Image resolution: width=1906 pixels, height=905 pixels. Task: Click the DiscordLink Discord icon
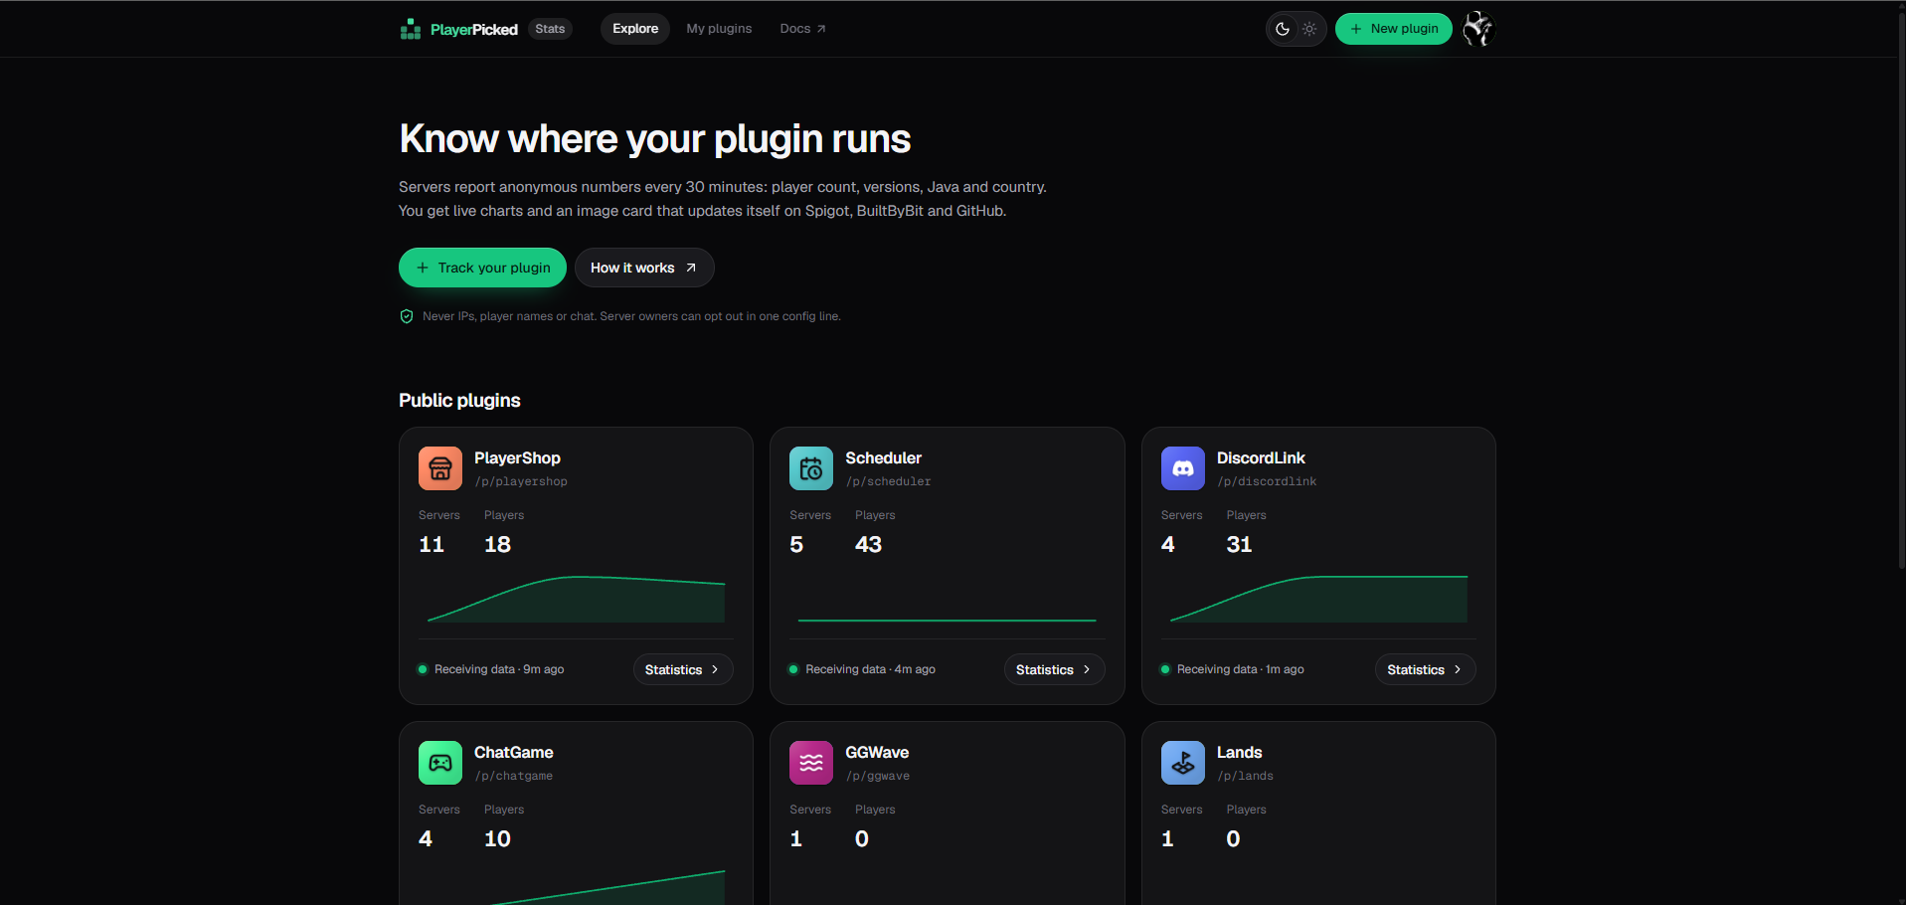coord(1183,468)
